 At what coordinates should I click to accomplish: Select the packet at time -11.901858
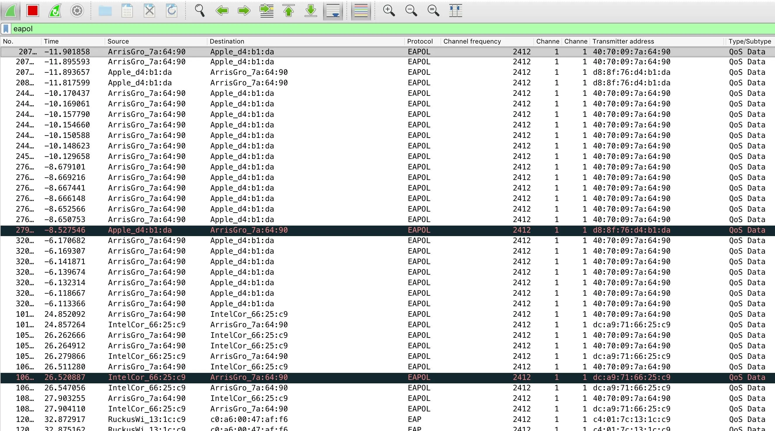point(387,52)
